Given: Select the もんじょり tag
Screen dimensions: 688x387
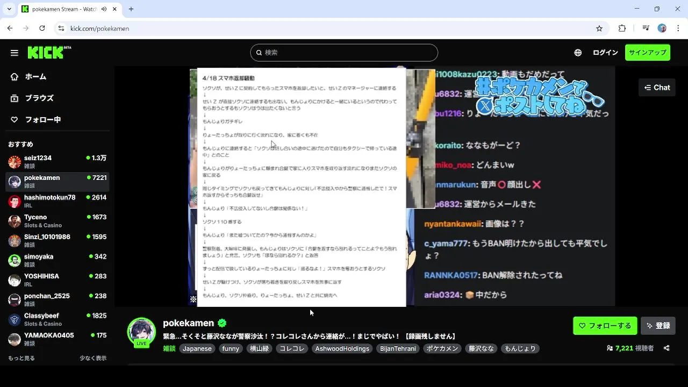Looking at the screenshot, I should [x=520, y=349].
